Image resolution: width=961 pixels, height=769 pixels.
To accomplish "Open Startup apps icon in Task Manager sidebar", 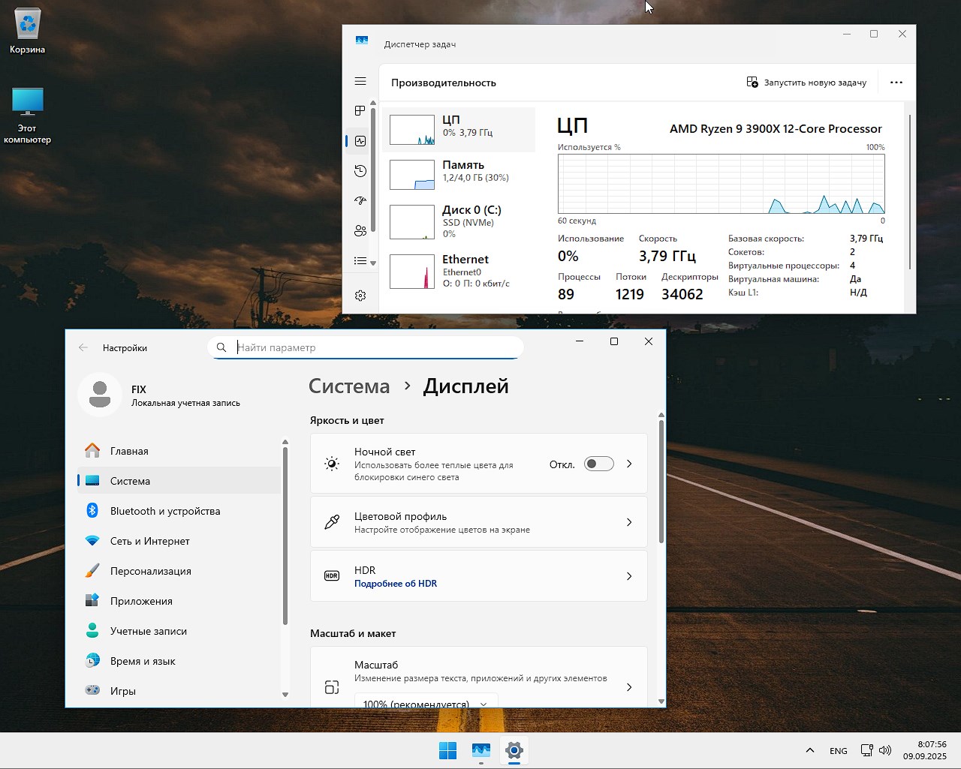I will [360, 201].
